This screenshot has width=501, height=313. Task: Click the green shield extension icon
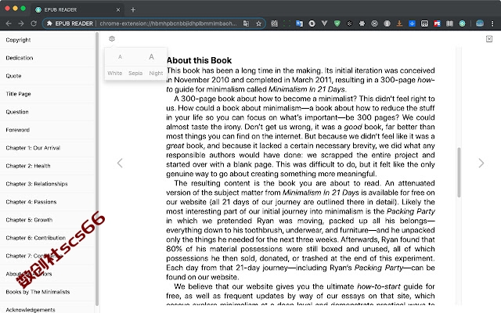click(337, 23)
